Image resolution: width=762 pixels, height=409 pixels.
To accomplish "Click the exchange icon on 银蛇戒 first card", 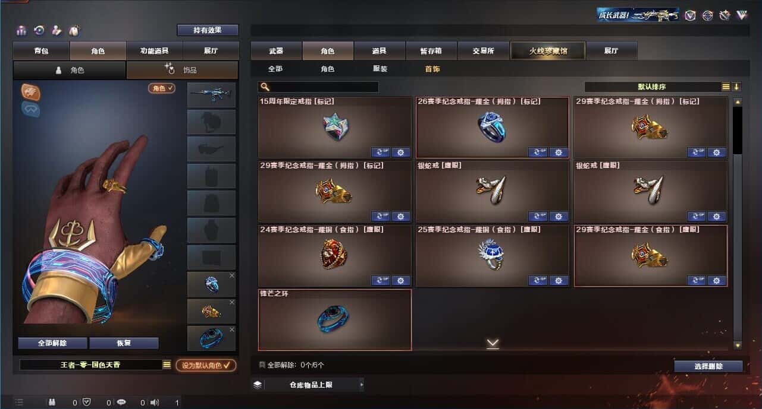I will (538, 216).
